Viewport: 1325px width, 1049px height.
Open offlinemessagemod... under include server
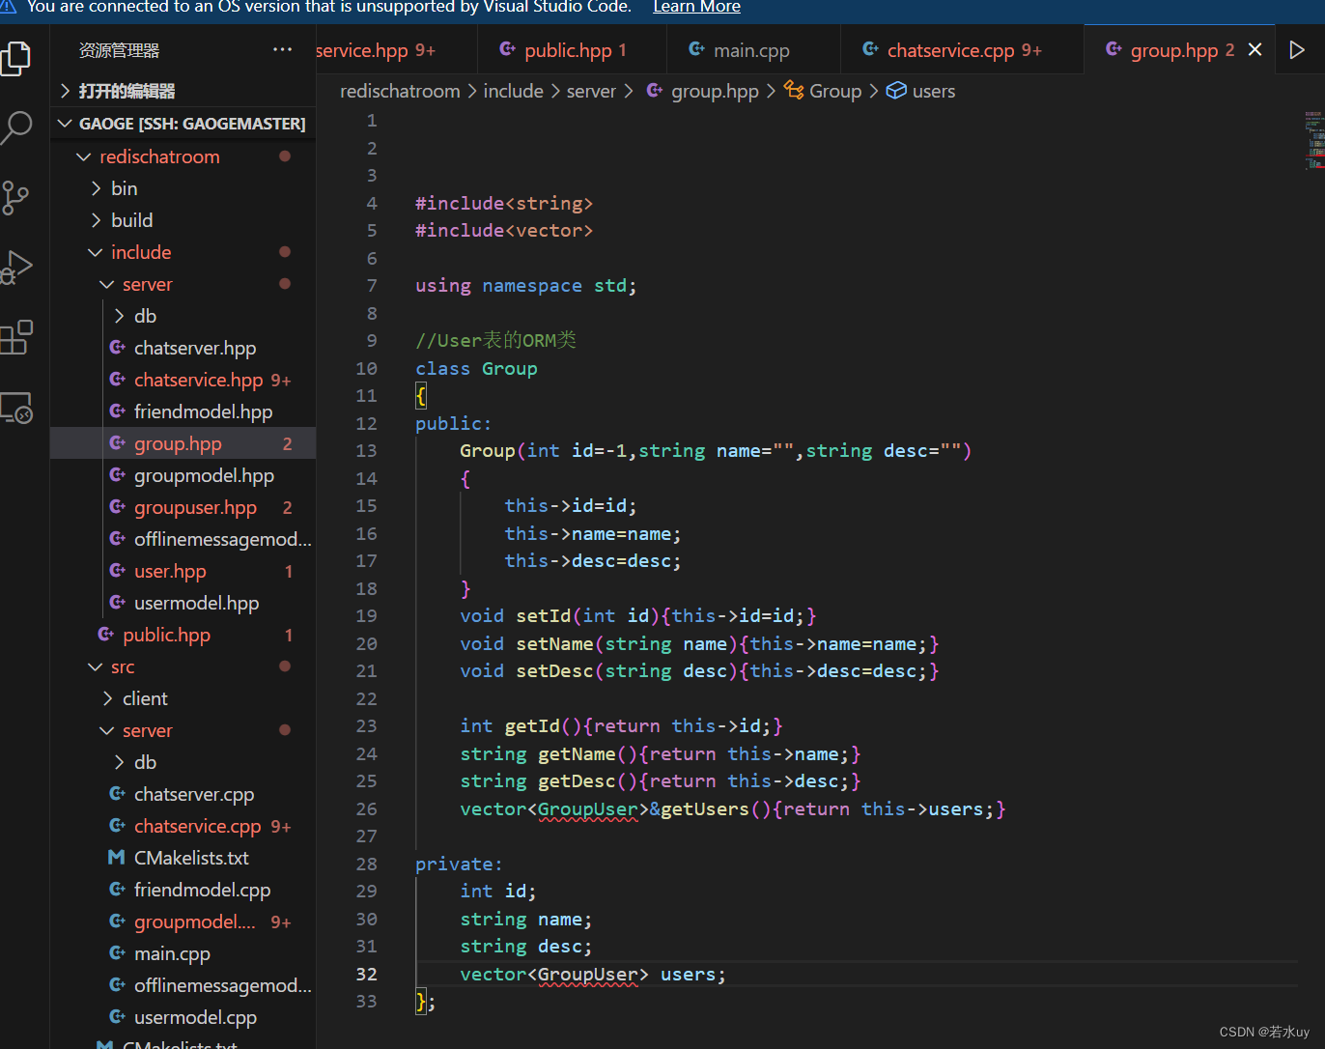[183, 539]
